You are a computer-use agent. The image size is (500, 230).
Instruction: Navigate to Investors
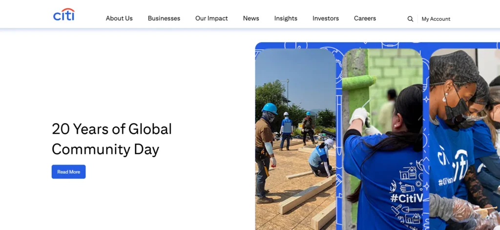point(326,18)
